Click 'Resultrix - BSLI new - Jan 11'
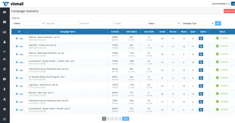The height and width of the screenshot is (123, 235). coord(41,93)
